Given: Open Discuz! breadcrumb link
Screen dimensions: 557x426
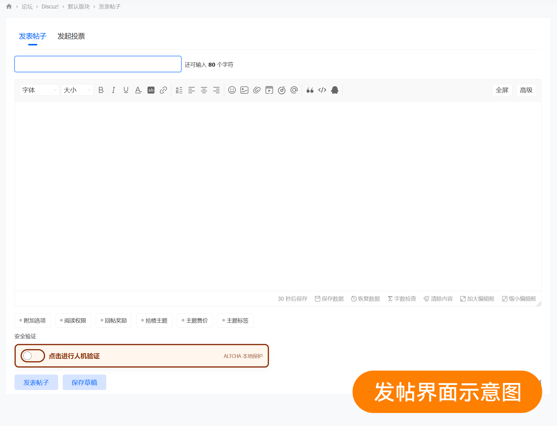Looking at the screenshot, I should coord(50,7).
